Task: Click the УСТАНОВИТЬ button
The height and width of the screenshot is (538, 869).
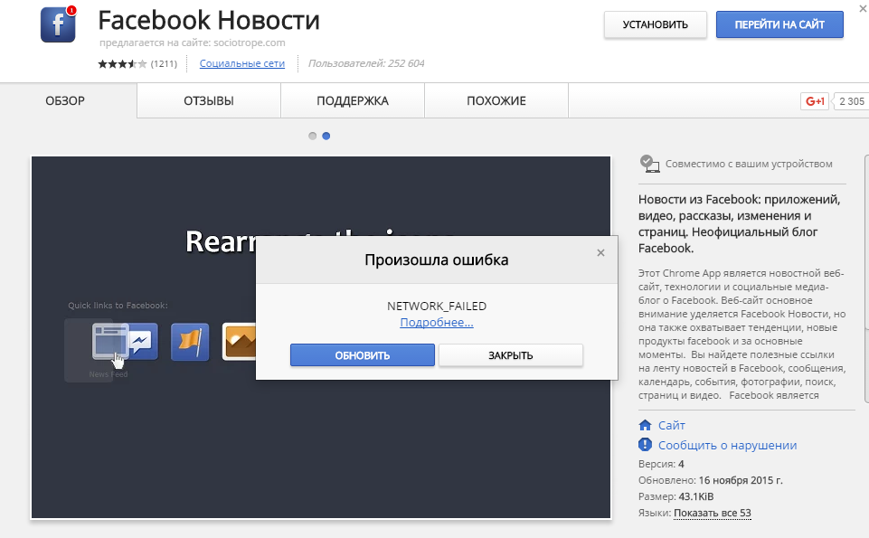Action: pyautogui.click(x=655, y=25)
